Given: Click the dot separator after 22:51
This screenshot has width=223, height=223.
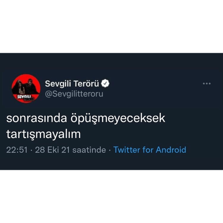Looking at the screenshot, I should 31,150.
